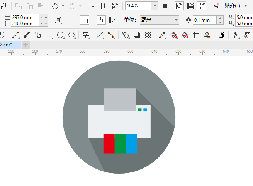253x186 pixels.
Task: Toggle rulers display
Action: coord(179,6)
